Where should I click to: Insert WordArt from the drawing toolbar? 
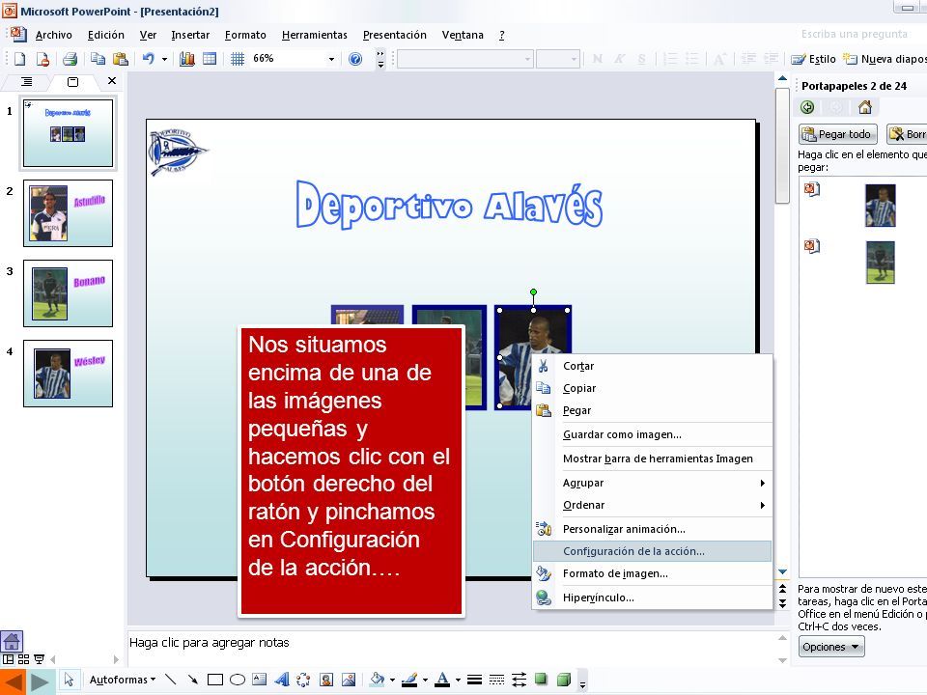tap(281, 680)
